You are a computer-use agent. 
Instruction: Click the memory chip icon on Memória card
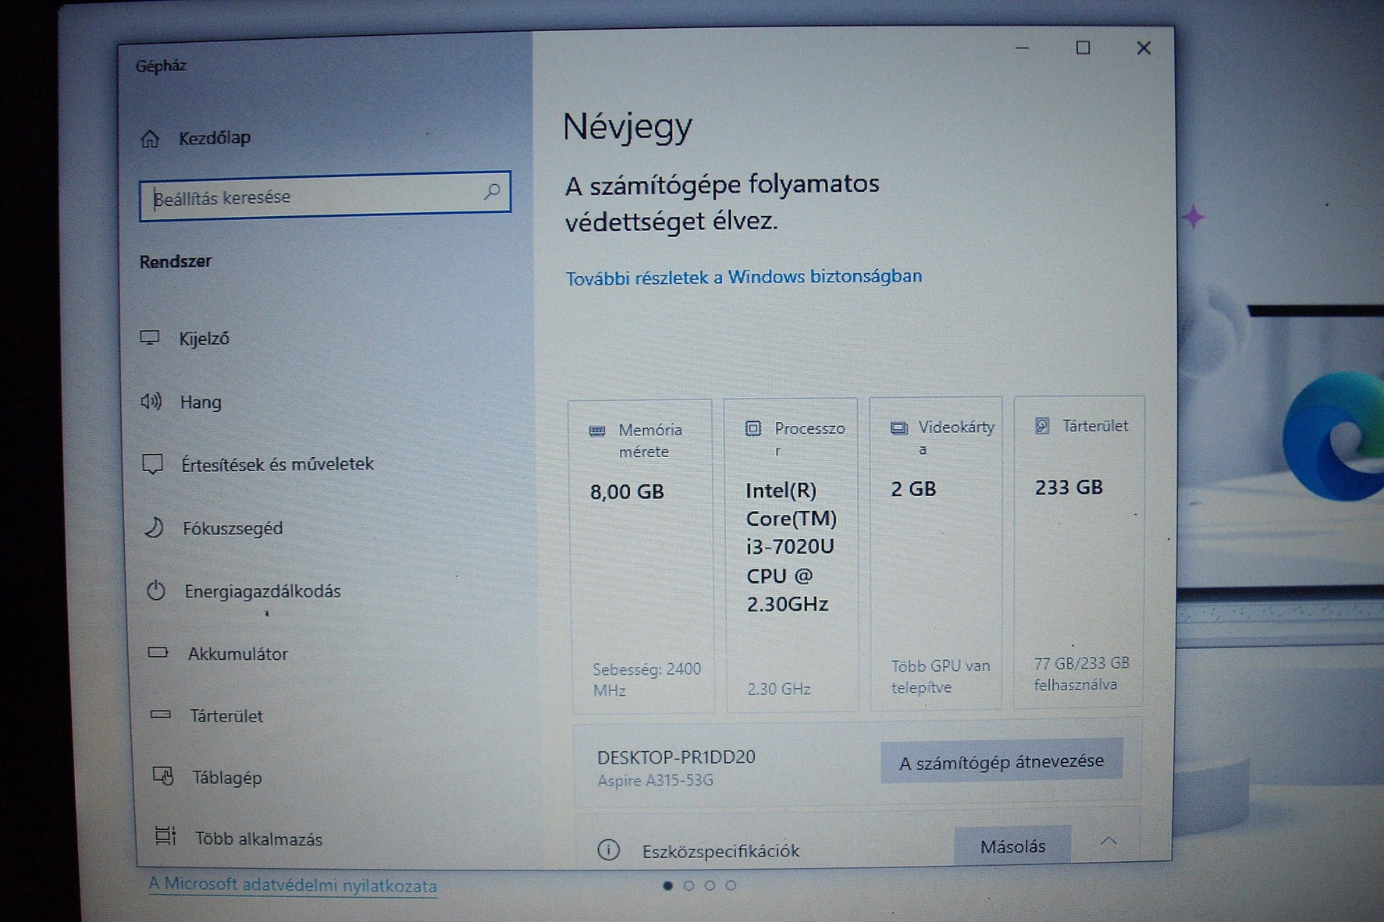597,431
